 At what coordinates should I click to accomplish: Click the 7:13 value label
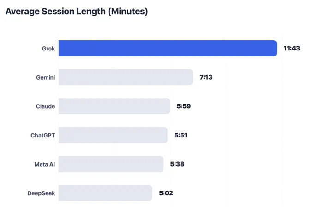point(206,77)
